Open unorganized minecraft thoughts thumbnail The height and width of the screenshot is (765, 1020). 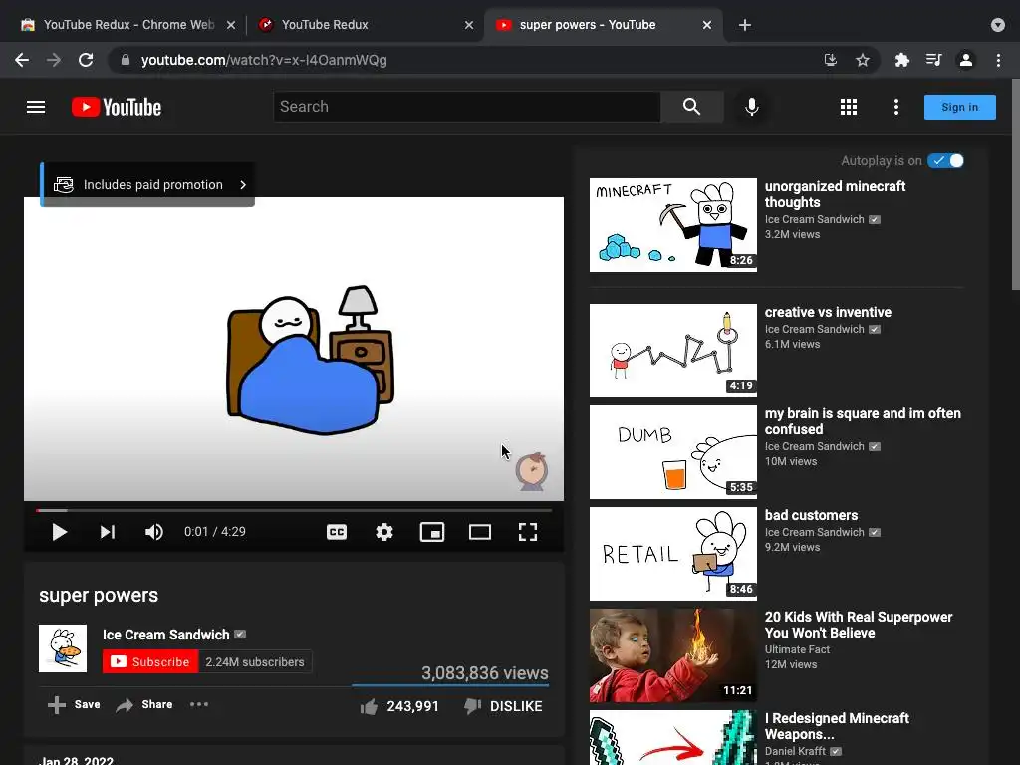pyautogui.click(x=672, y=225)
